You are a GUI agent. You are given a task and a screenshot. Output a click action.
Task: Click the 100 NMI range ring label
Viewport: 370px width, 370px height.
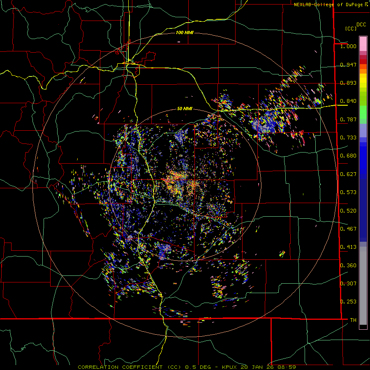click(x=185, y=32)
